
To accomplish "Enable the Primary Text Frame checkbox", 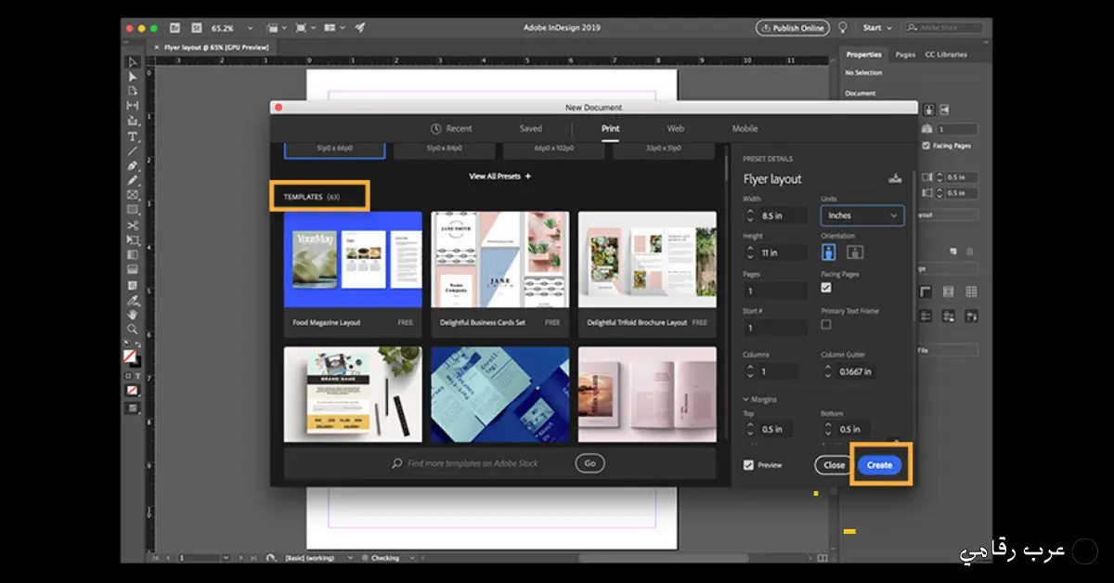I will click(825, 325).
